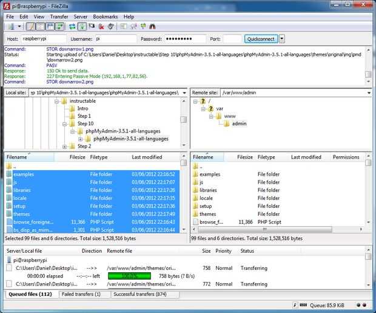Viewport: 376px width, 313px height.
Task: Click into the Password field
Action: click(x=185, y=39)
